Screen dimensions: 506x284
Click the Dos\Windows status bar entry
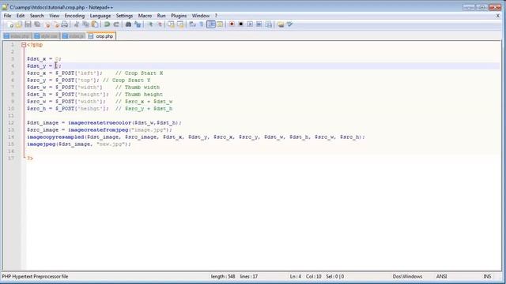tap(407, 277)
